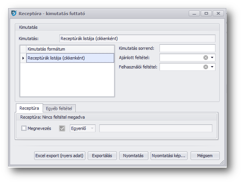The width and height of the screenshot is (243, 184).
Task: Clear the Ajánlott feltétel field with X icon
Action: tap(206, 58)
